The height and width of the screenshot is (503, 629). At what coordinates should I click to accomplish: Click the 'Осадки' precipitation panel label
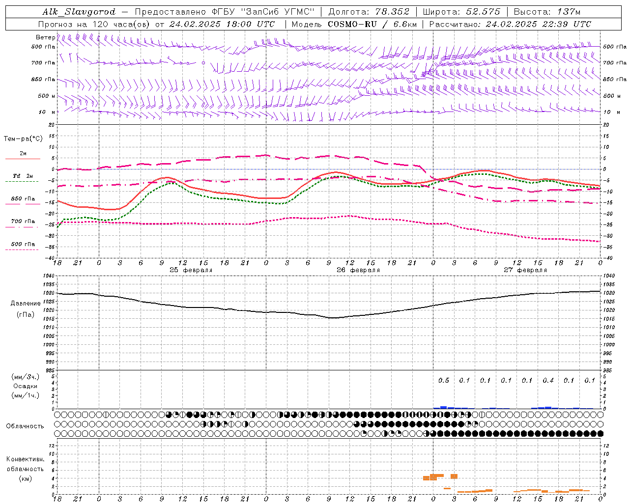[26, 386]
